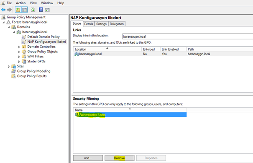Screen dimensions: 253x163
Task: Click the console icon left of File menu
Action: pos(3,3)
